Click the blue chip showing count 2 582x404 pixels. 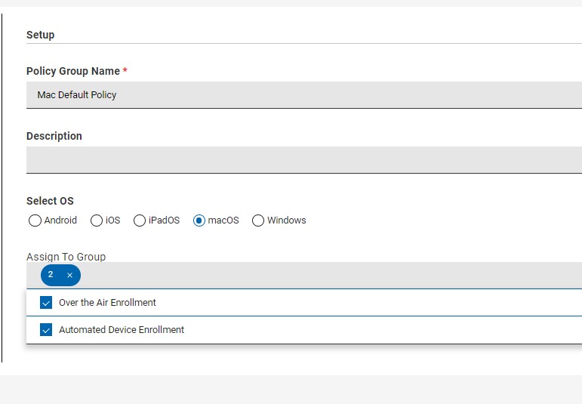pyautogui.click(x=60, y=275)
